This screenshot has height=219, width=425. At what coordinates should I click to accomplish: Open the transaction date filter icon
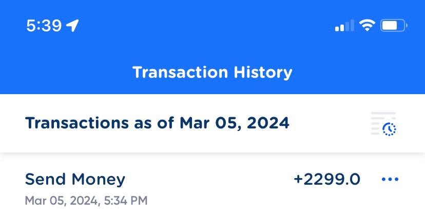(x=383, y=124)
